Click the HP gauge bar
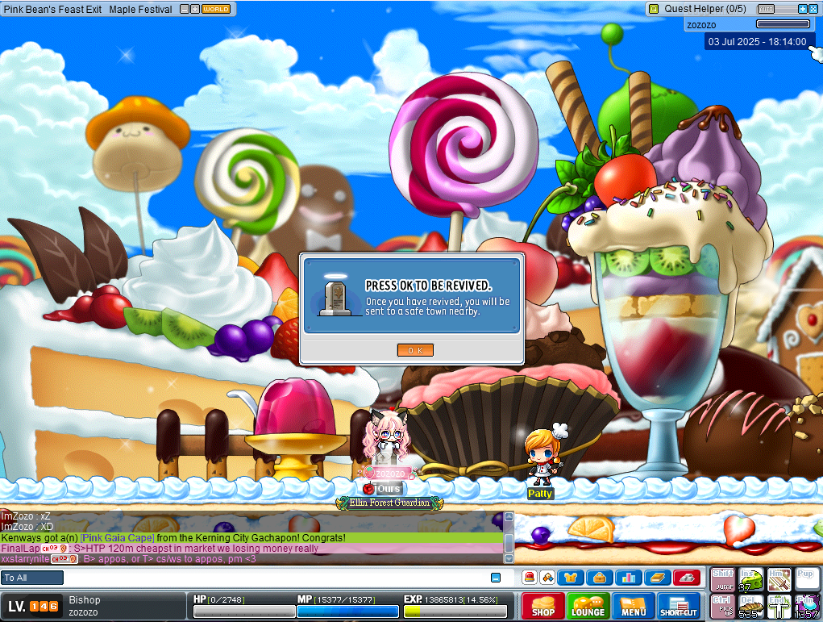 click(244, 612)
